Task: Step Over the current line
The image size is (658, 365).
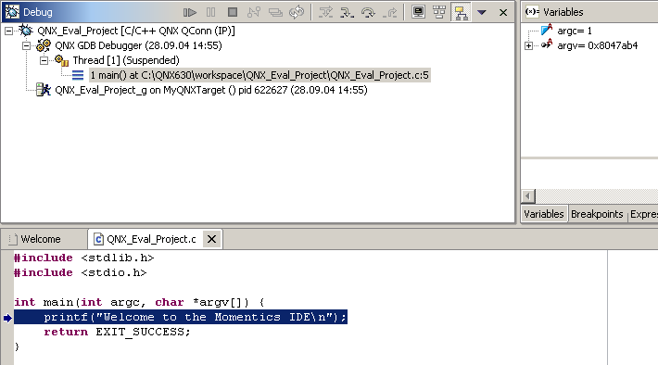Action: (369, 13)
